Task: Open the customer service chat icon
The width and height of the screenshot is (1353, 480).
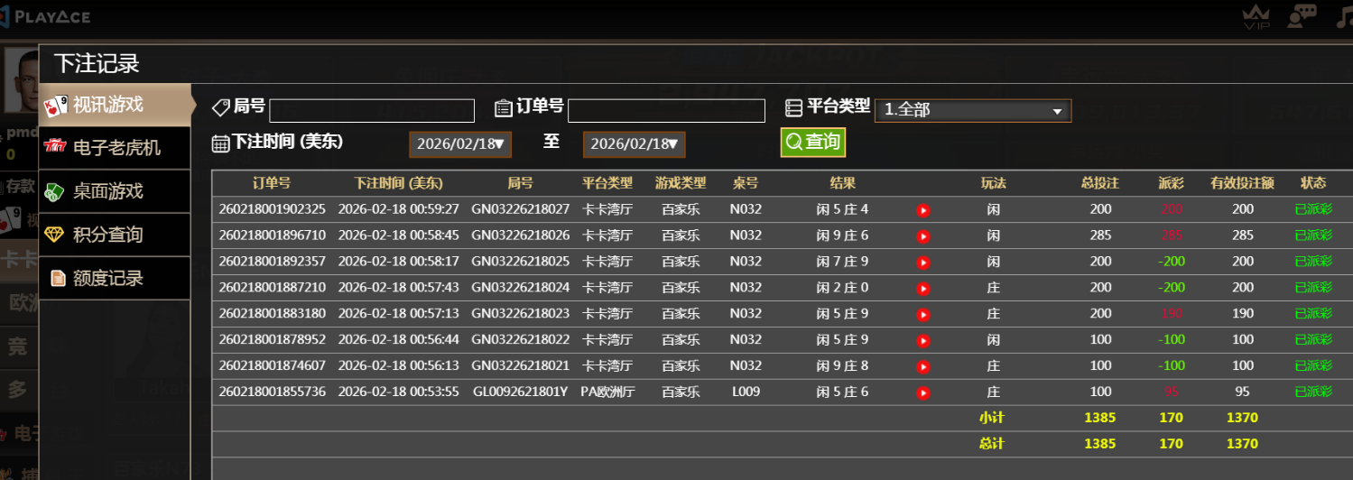Action: 1301,16
